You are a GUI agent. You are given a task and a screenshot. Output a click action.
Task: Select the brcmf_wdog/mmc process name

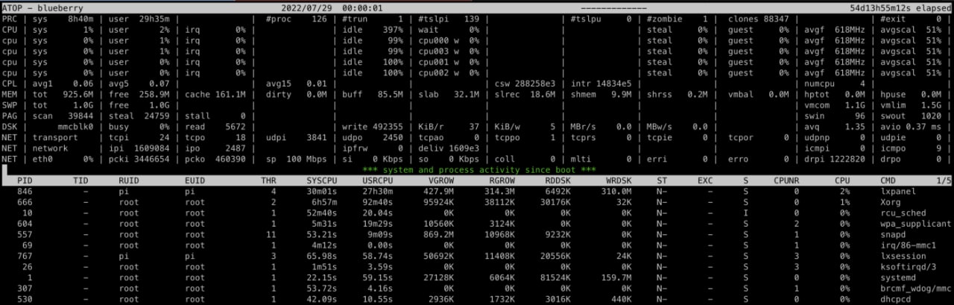pos(916,288)
